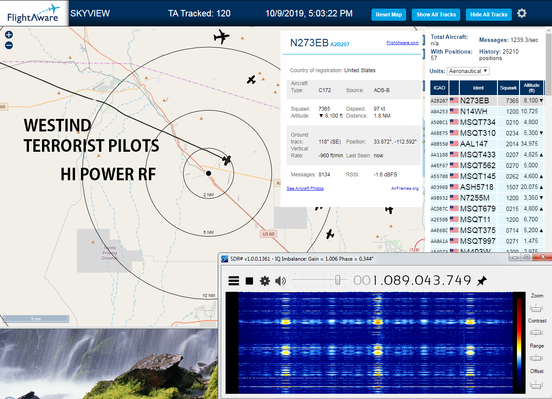
Task: Click the US 60 highway shield
Action: (x=268, y=234)
